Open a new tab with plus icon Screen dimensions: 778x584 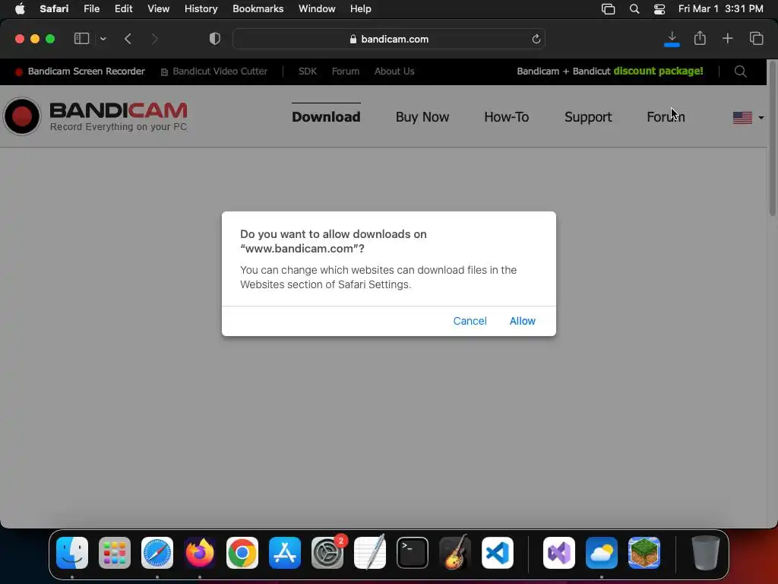pyautogui.click(x=727, y=38)
